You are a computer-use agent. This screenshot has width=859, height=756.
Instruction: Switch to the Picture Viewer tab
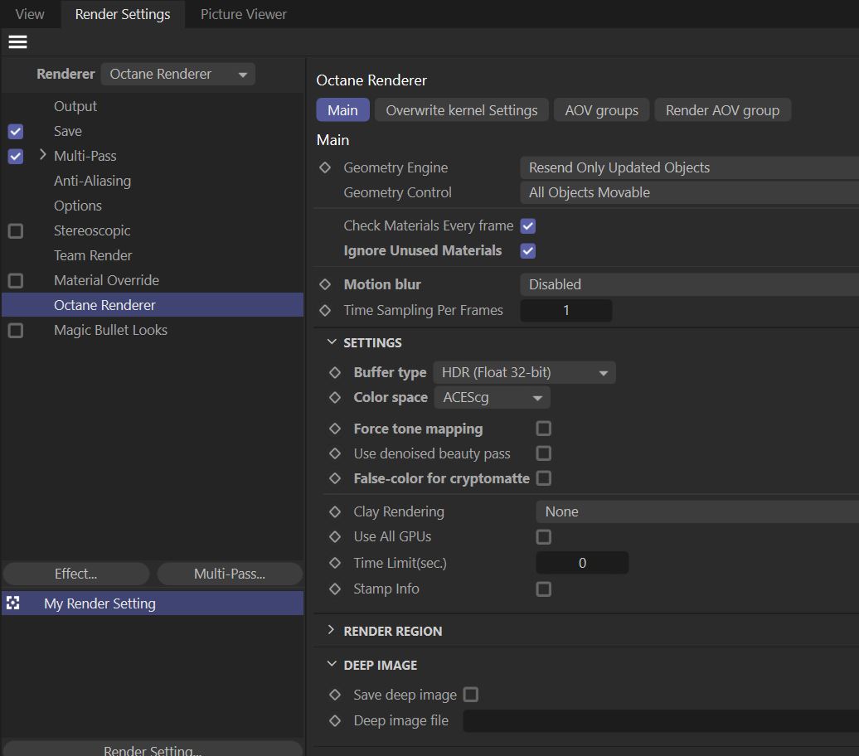tap(244, 14)
